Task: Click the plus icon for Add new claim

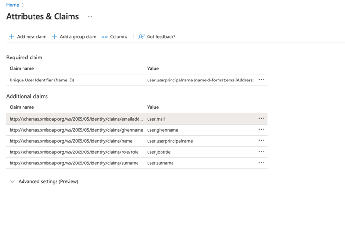Action: click(x=11, y=36)
